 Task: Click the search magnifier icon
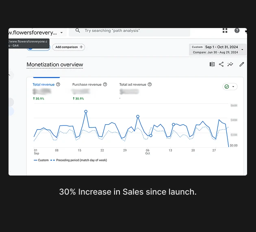78,31
